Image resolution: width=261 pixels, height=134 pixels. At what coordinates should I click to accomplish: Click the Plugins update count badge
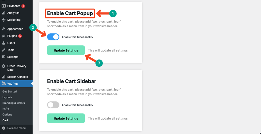coord(20,36)
